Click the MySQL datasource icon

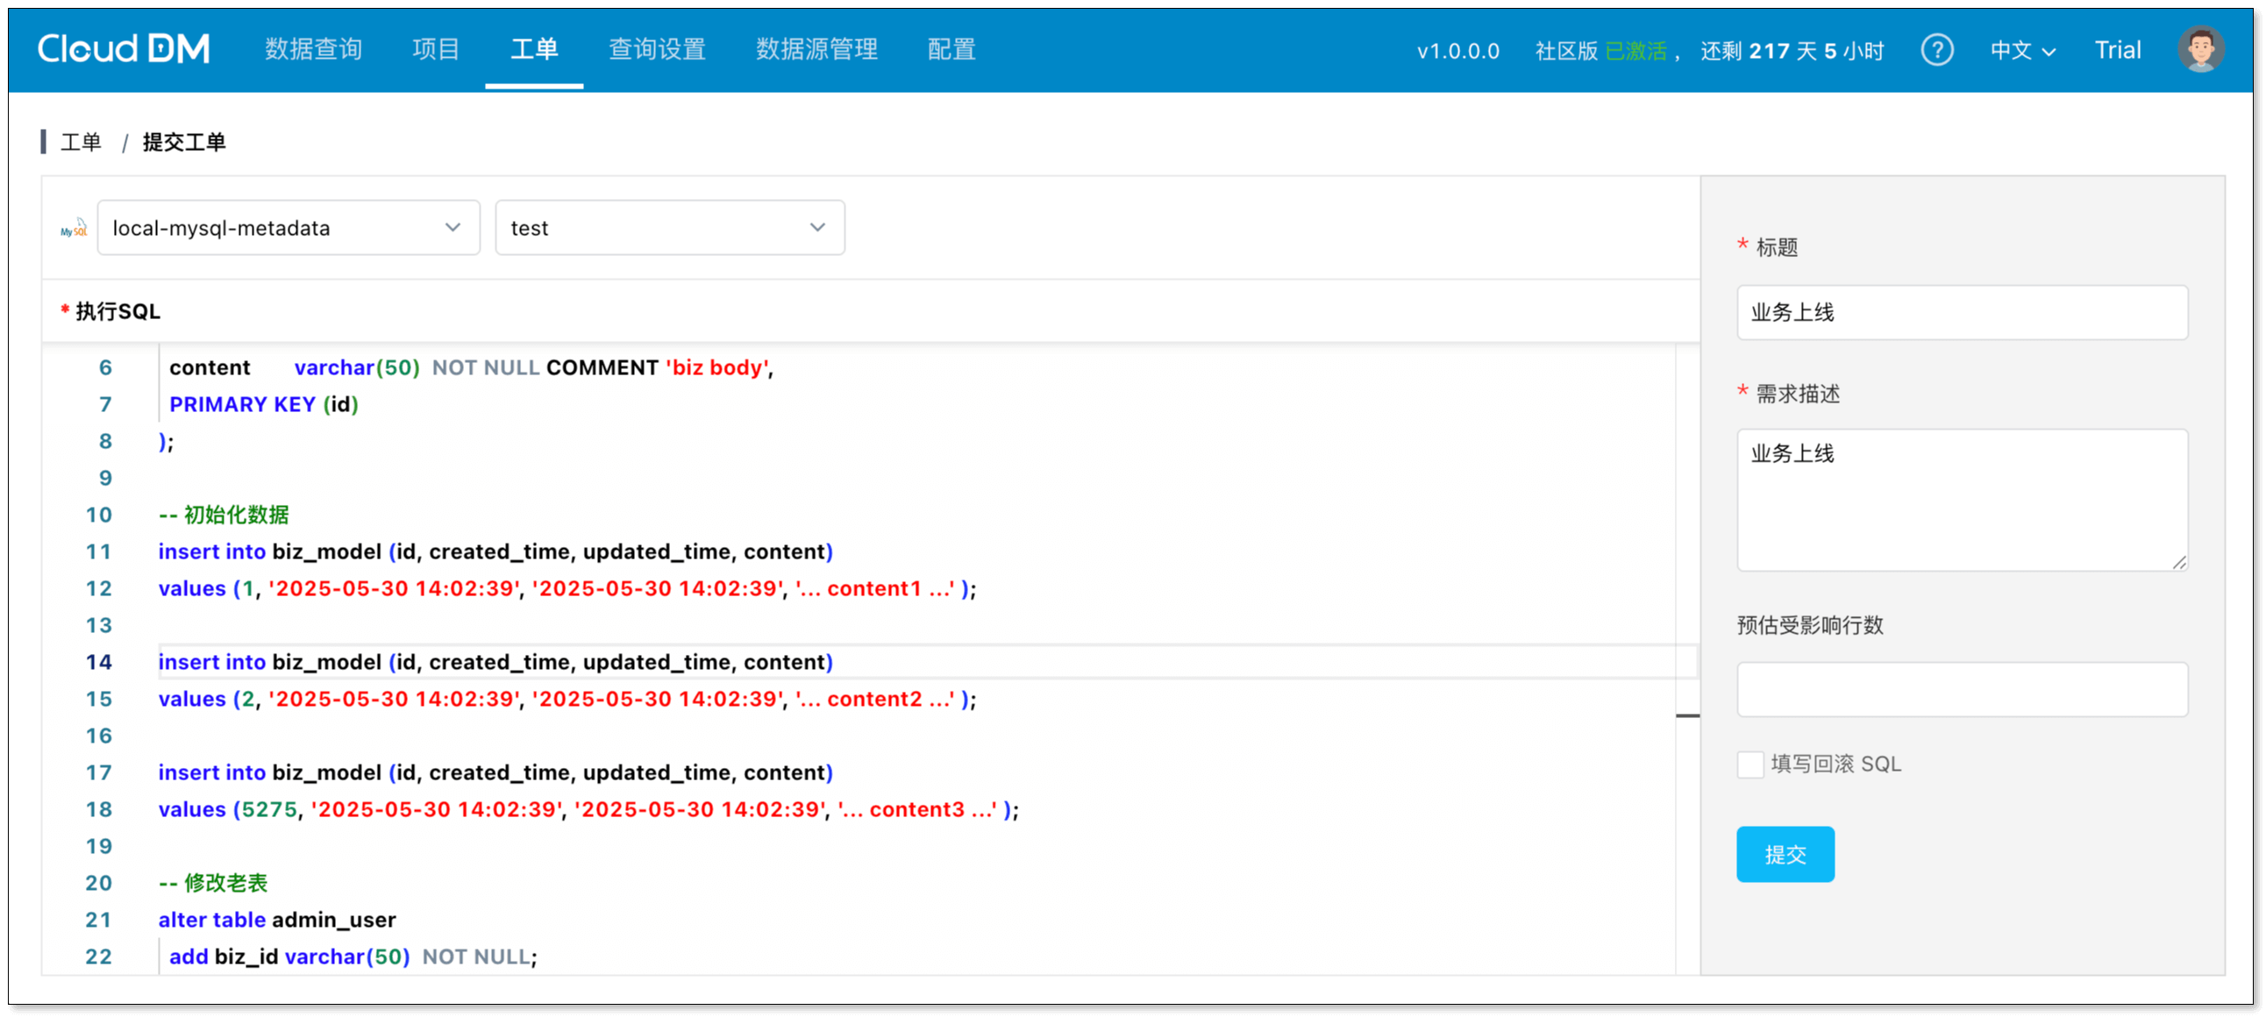74,228
